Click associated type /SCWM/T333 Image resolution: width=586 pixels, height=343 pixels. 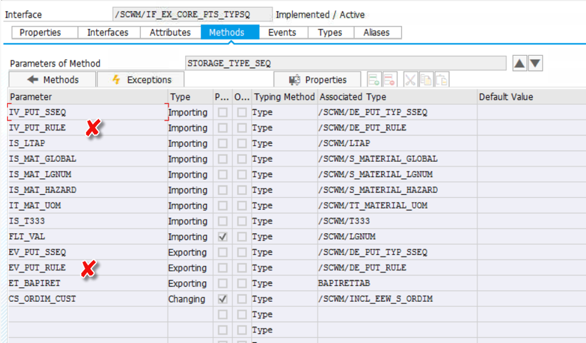pos(397,221)
